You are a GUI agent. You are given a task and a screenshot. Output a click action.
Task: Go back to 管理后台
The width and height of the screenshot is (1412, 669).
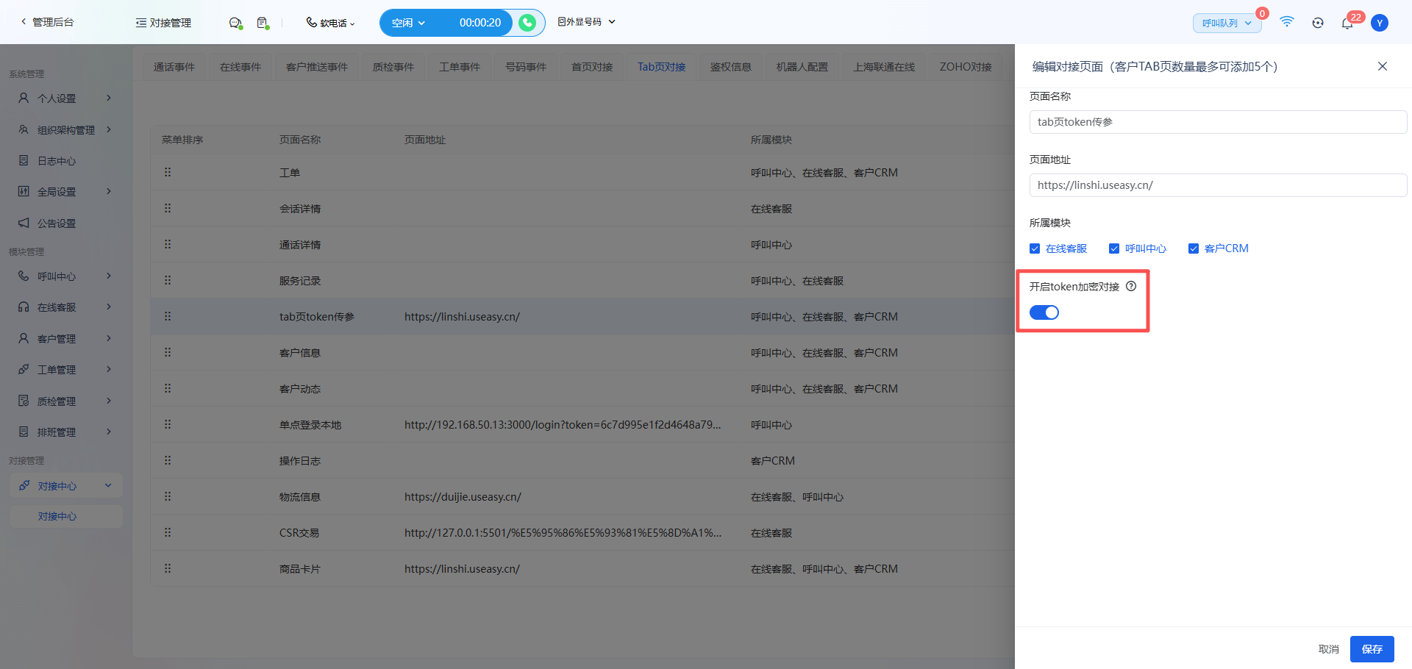(47, 22)
